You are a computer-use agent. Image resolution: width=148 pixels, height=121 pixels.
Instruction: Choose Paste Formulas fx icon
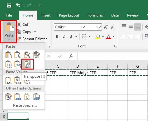pyautogui.click(x=17, y=55)
